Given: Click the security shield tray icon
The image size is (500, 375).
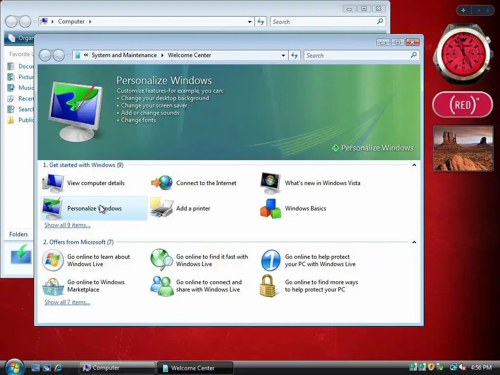Looking at the screenshot, I should pyautogui.click(x=431, y=367).
